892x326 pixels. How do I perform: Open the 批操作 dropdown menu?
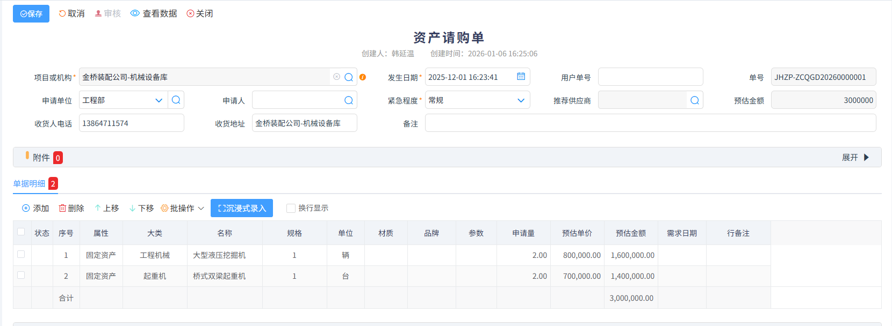tap(183, 208)
